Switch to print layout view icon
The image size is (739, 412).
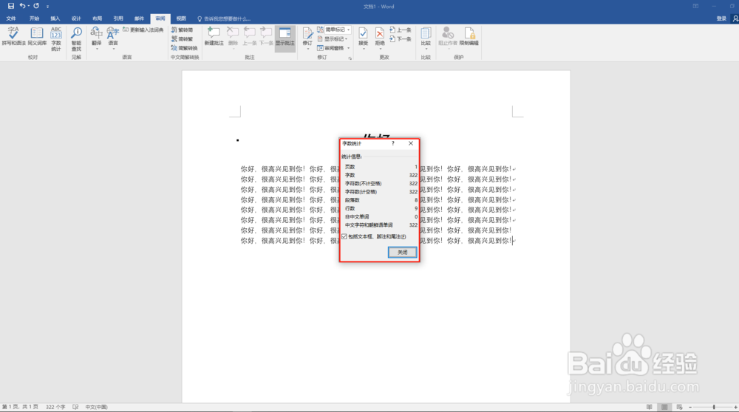coord(664,407)
